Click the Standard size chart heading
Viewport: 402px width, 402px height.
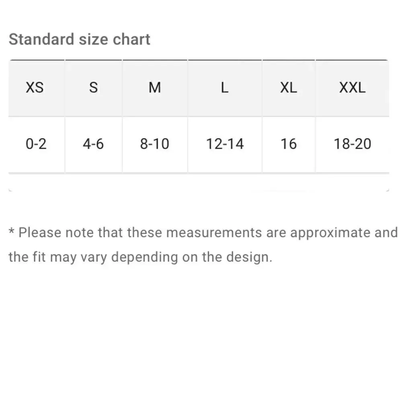tap(80, 39)
